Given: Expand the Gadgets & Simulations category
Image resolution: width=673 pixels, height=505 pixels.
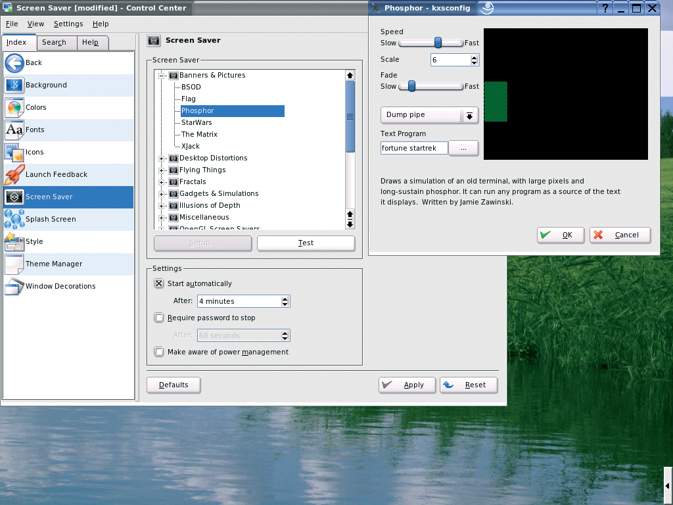Looking at the screenshot, I should pyautogui.click(x=162, y=194).
